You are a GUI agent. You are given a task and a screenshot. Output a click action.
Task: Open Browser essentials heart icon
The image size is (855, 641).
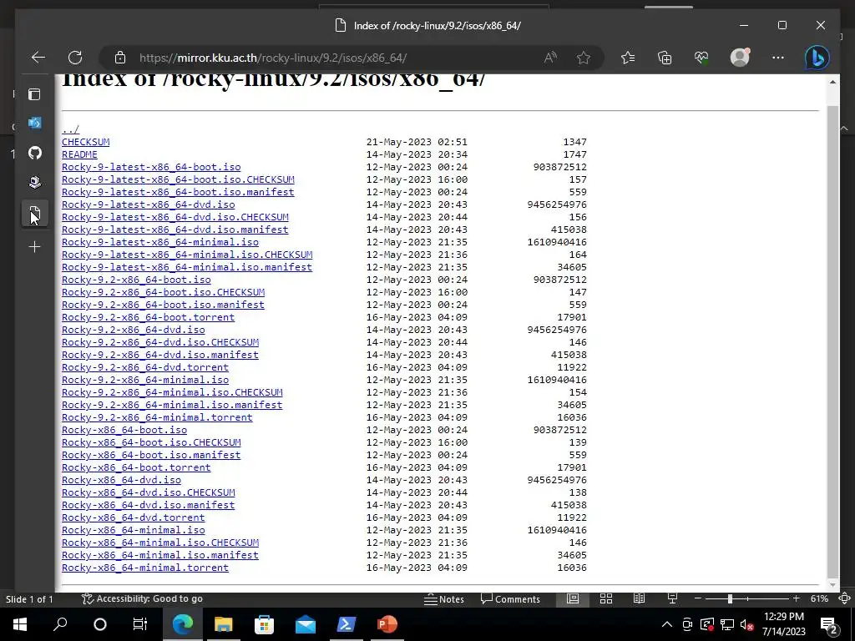(701, 58)
